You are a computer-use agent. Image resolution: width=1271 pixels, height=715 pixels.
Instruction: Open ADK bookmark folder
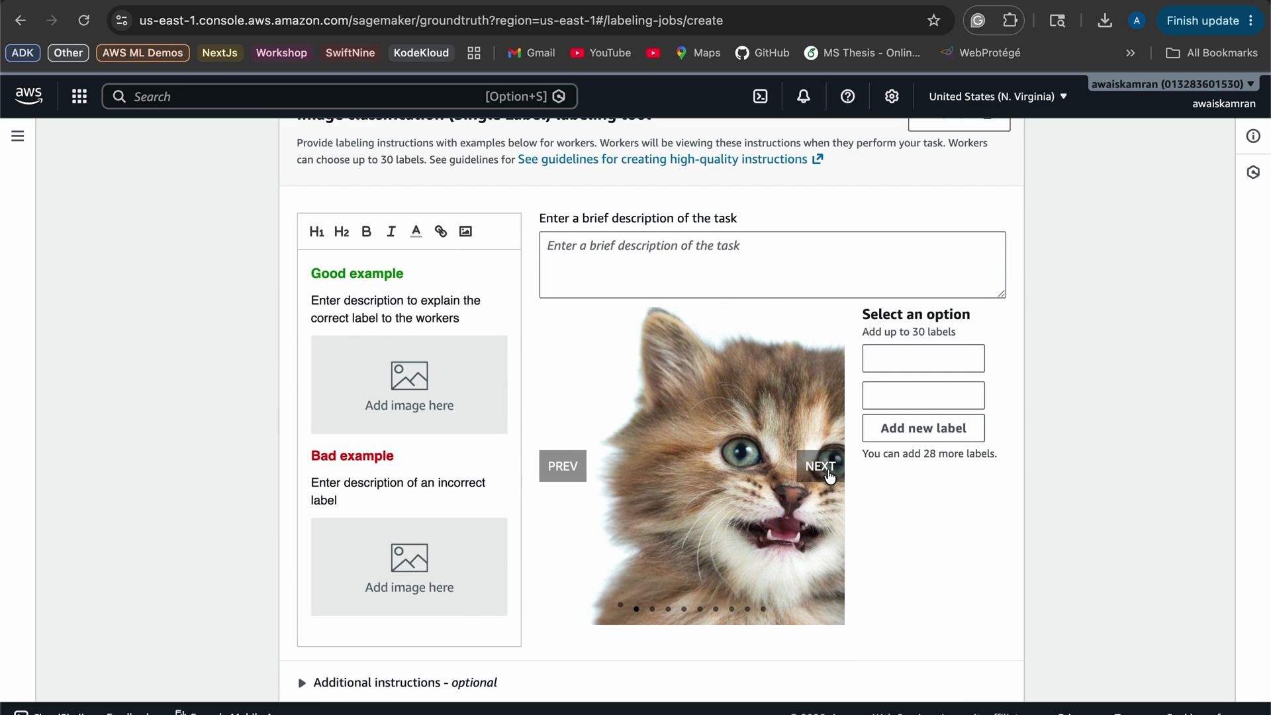[23, 53]
